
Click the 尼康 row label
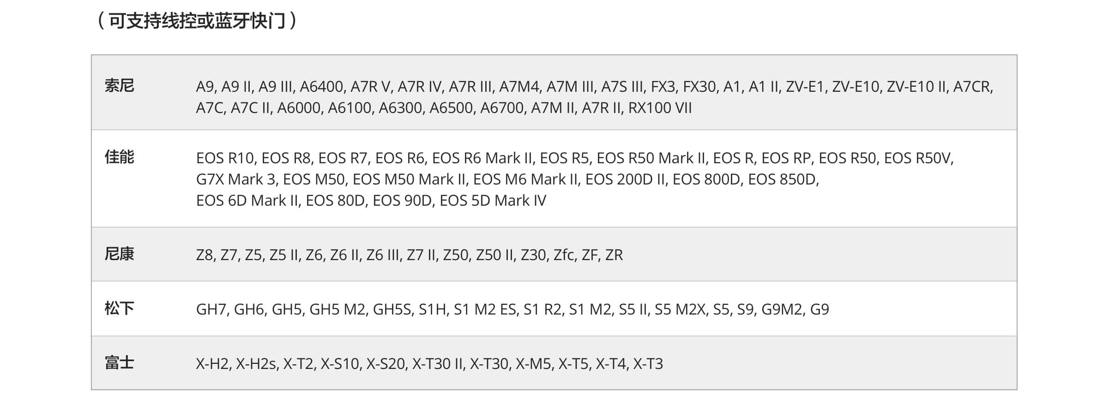tap(119, 254)
